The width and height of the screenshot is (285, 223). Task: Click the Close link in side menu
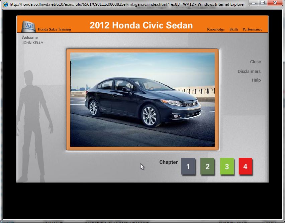click(x=255, y=62)
